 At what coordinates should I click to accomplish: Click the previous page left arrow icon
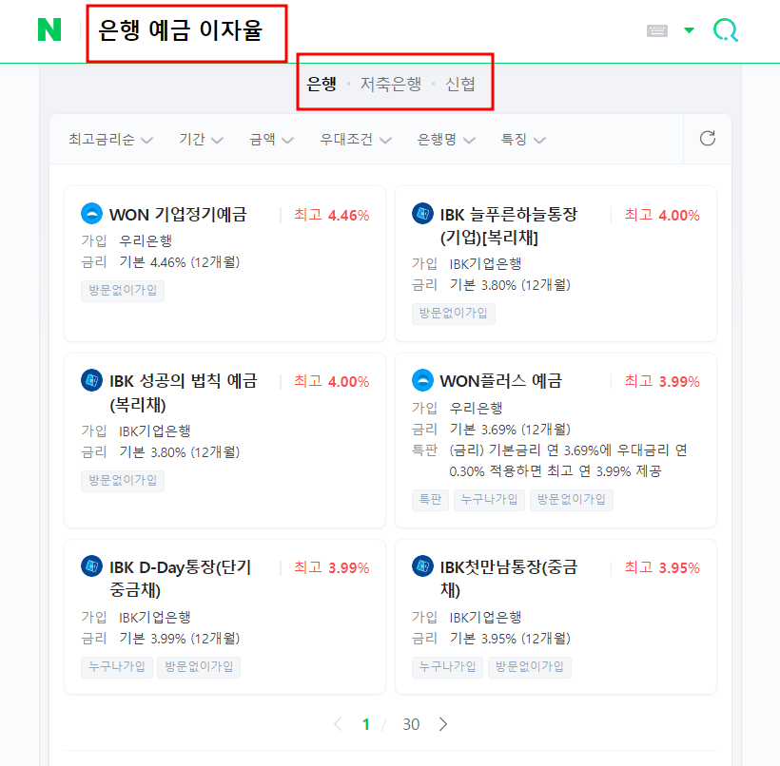coord(338,724)
